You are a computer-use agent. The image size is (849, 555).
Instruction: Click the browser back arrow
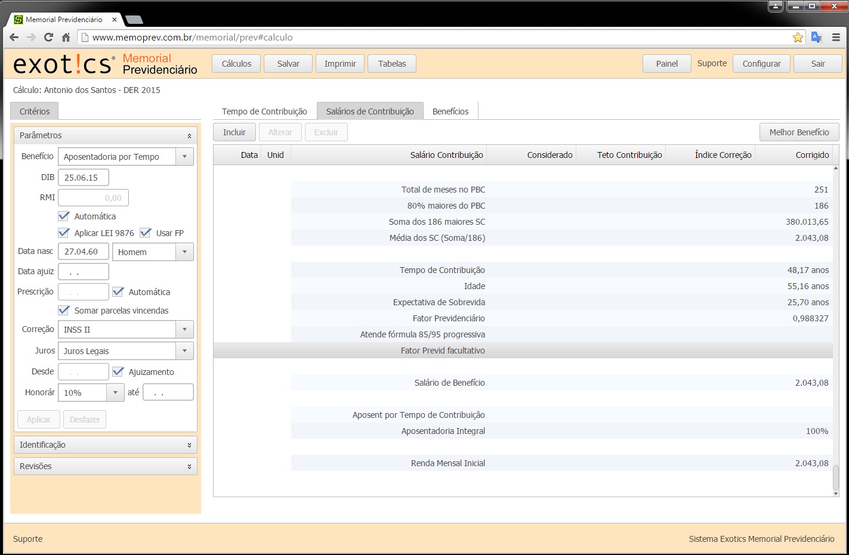[14, 37]
